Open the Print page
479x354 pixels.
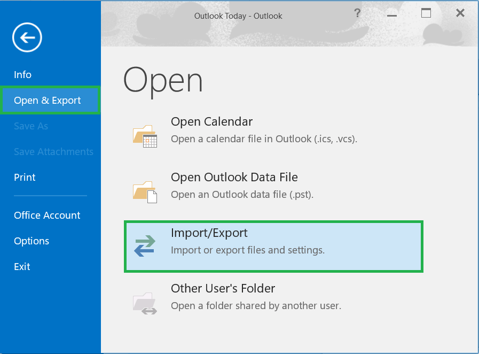[x=25, y=178]
